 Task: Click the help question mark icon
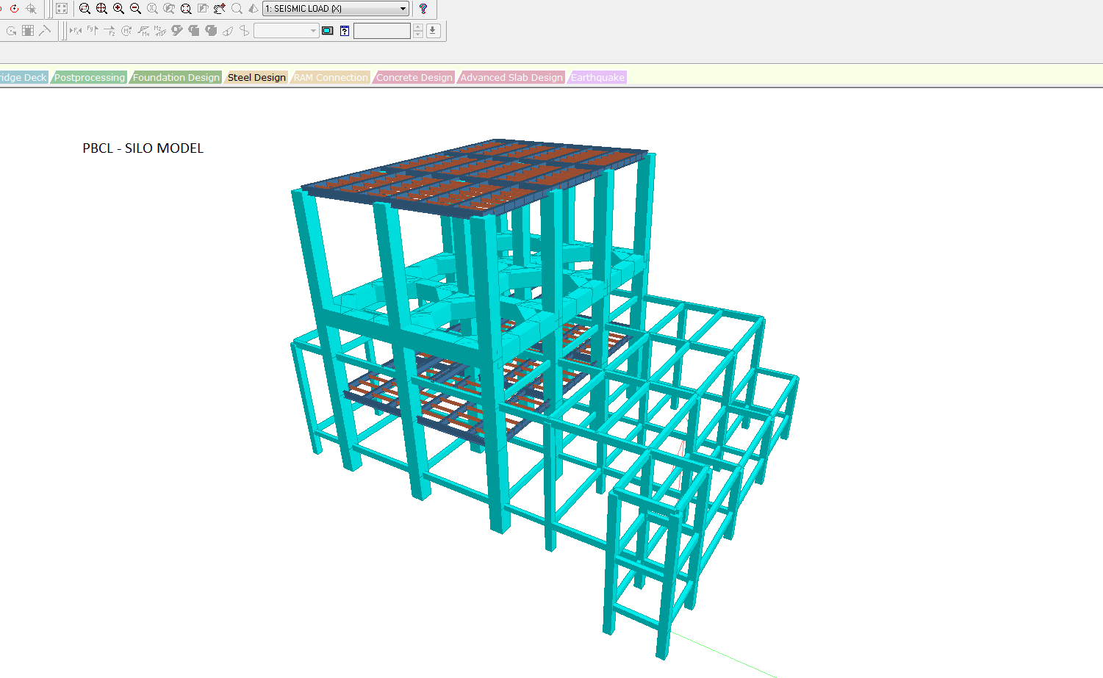tap(423, 9)
